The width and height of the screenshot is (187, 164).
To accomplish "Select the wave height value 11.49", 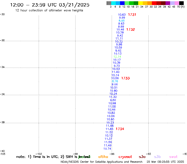I will pos(108,145).
